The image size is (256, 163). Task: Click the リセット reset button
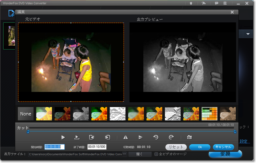(176, 147)
